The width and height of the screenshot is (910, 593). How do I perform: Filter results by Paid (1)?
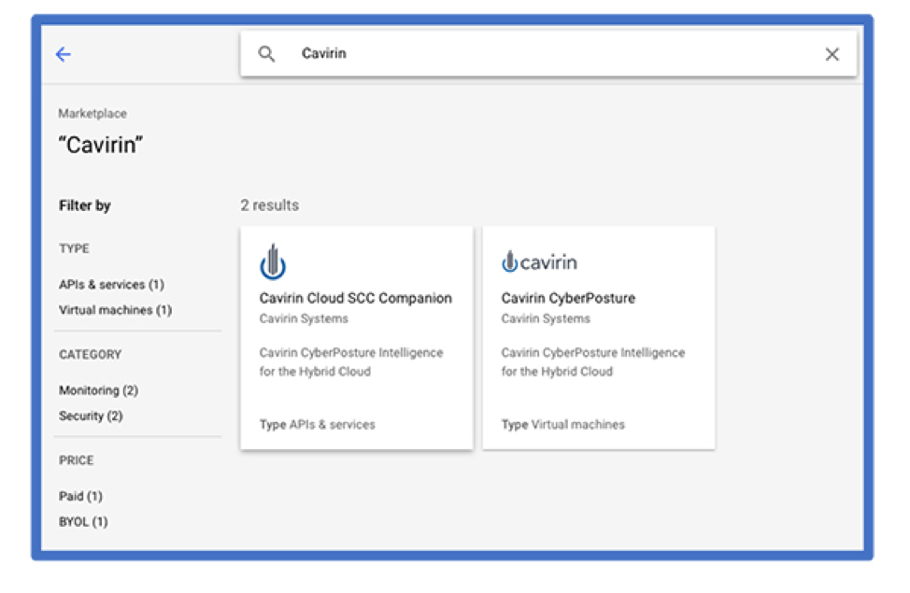[x=80, y=496]
